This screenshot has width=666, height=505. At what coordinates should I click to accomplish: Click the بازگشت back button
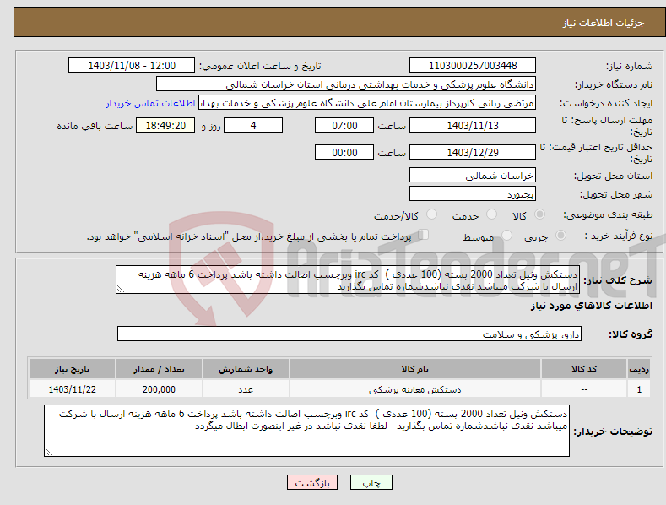(312, 482)
